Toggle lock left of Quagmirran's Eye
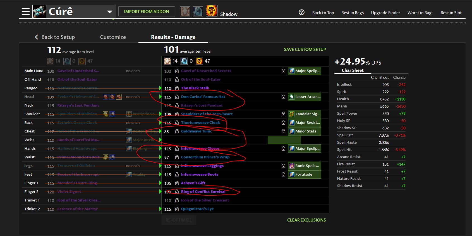This screenshot has height=236, width=472. pyautogui.click(x=177, y=209)
